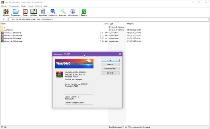Viewport: 210px width, 129px height.
Task: Run the Tester archive tool
Action: 25,13
